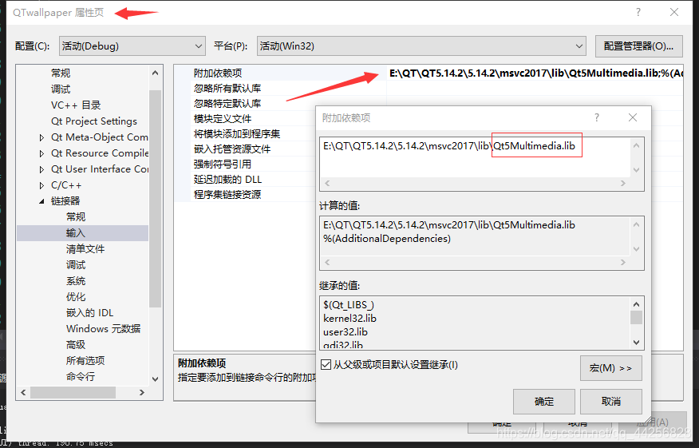
Task: Select $(Qt_LIBS_) in inherited values
Action: pyautogui.click(x=349, y=305)
